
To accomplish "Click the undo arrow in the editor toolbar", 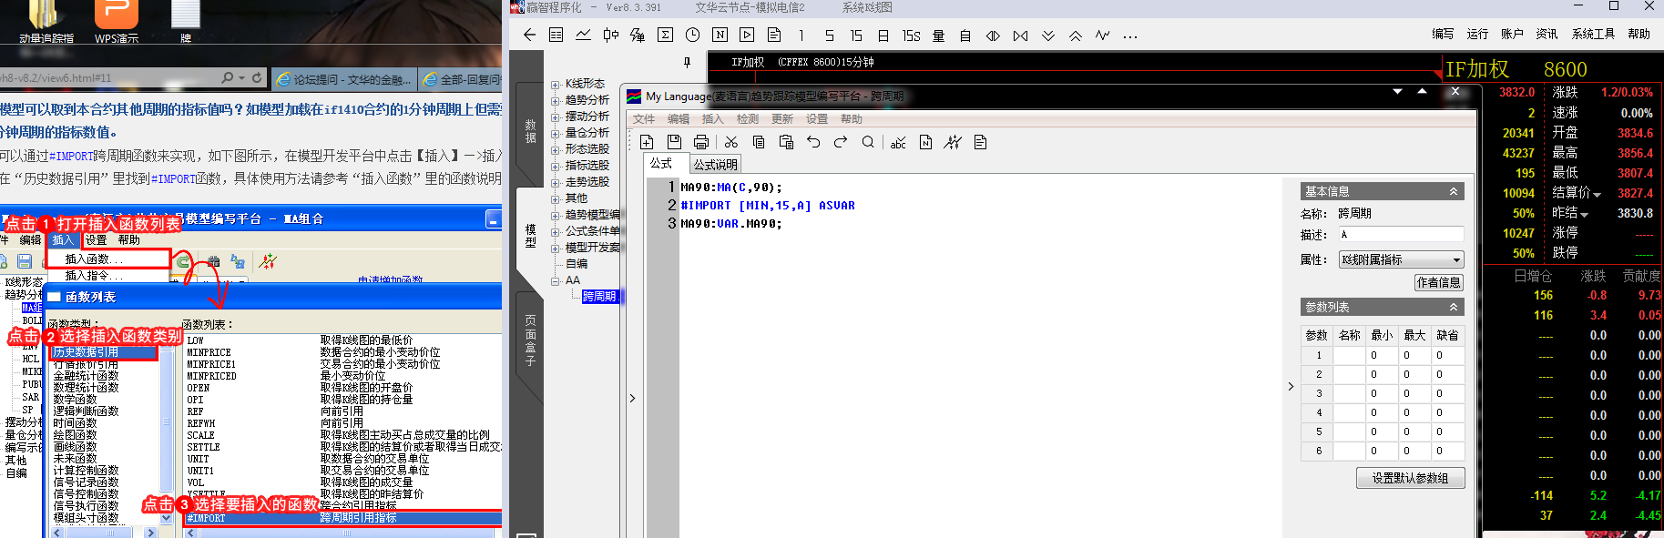I will [x=813, y=142].
